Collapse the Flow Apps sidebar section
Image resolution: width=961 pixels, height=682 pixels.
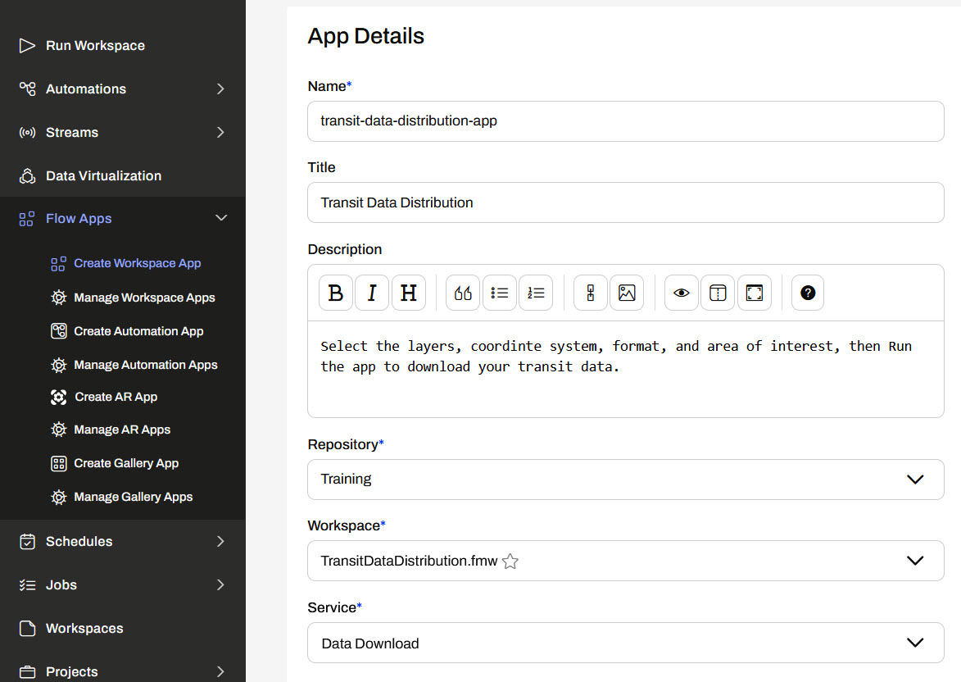(220, 218)
